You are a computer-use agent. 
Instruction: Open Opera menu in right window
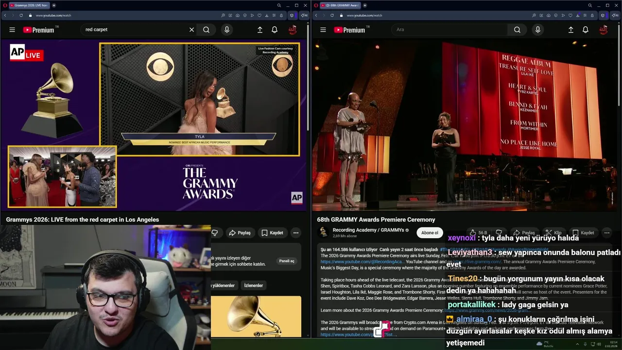[316, 5]
